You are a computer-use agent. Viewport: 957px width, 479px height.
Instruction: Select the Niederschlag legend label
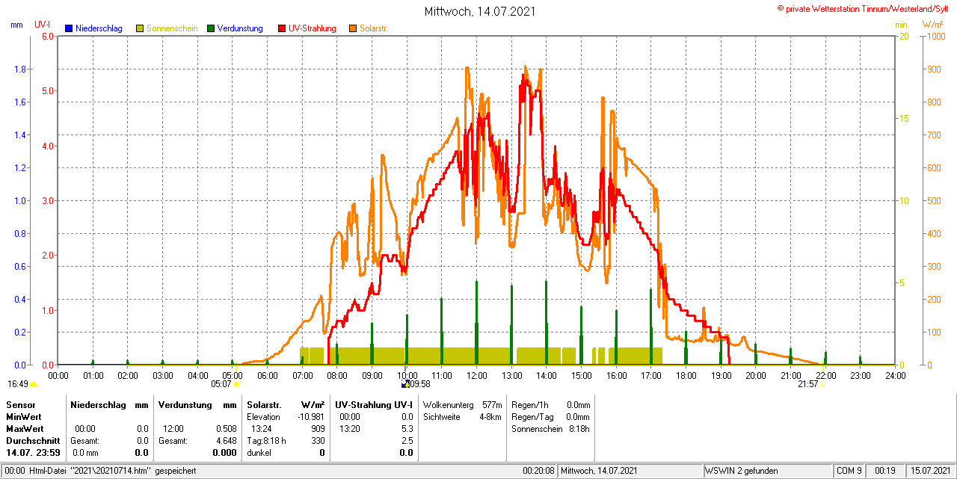click(x=99, y=28)
